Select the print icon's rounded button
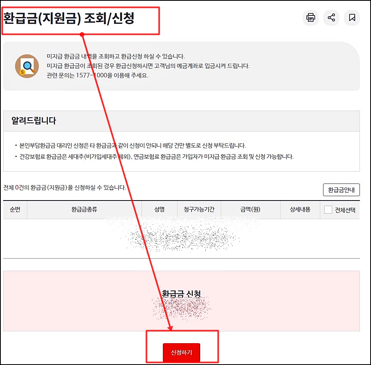This screenshot has width=371, height=365. (311, 17)
